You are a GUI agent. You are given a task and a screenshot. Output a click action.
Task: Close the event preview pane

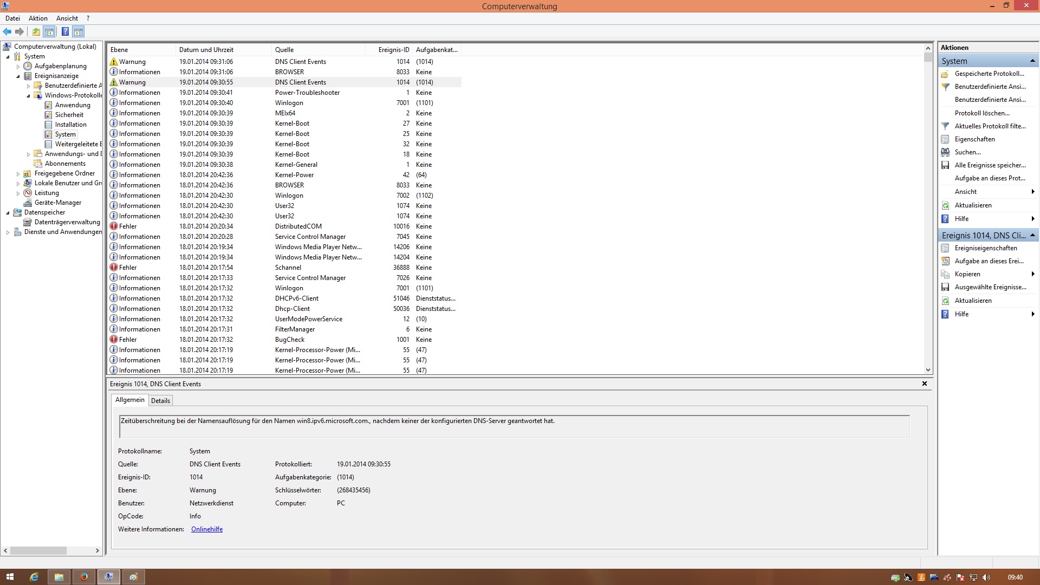point(925,383)
